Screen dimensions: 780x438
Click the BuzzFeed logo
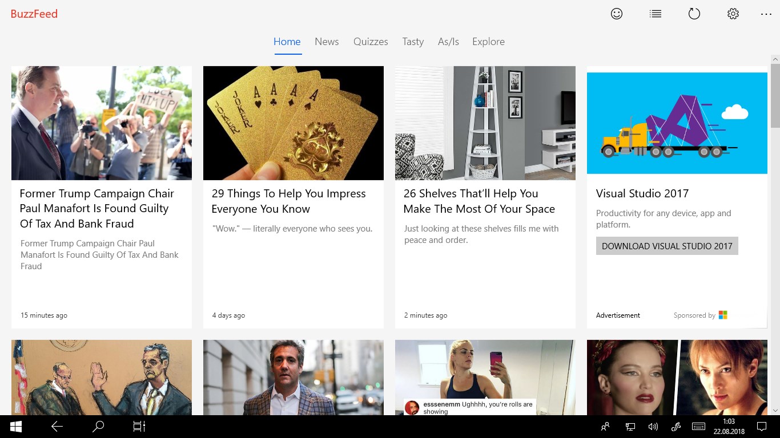tap(34, 14)
